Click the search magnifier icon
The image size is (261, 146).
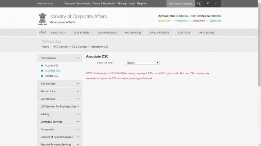point(199,4)
